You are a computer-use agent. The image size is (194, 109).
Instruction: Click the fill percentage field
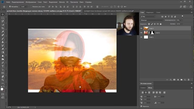pyautogui.click(x=179, y=24)
